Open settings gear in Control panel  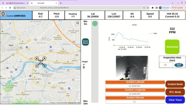3,14
